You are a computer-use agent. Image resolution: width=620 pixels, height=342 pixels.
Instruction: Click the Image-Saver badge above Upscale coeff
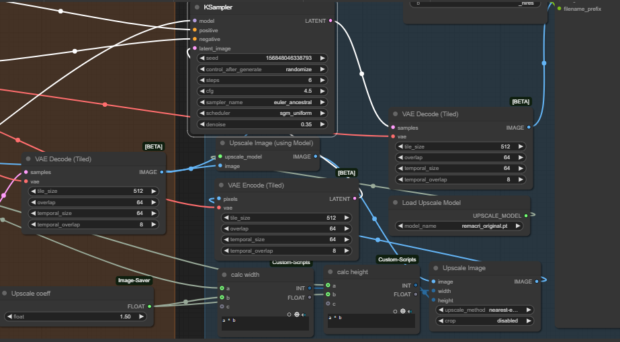click(x=134, y=281)
